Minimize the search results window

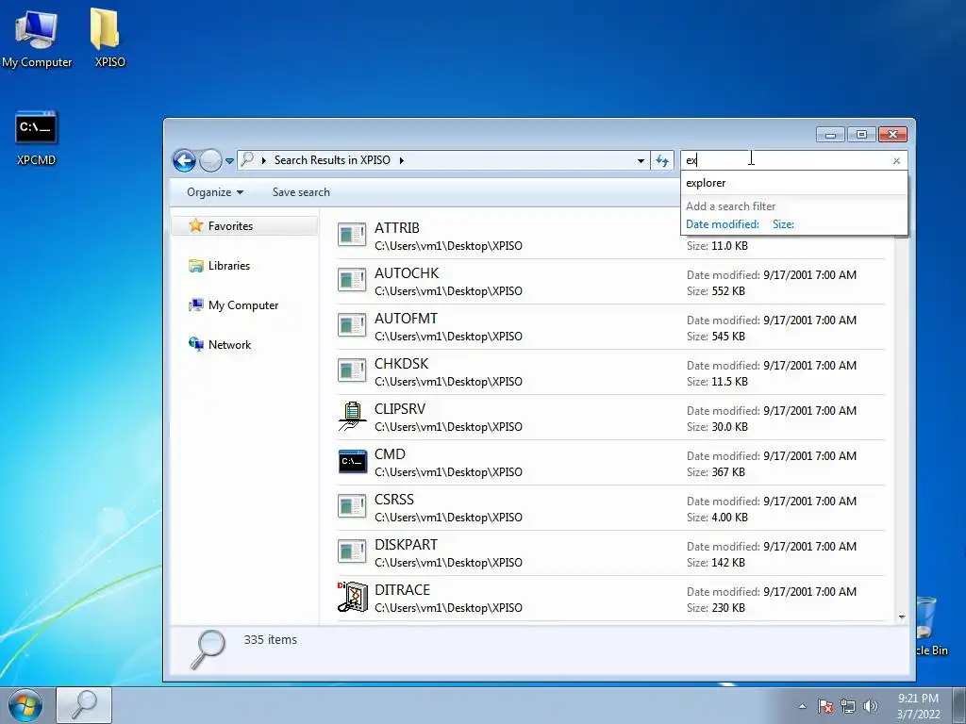[830, 134]
